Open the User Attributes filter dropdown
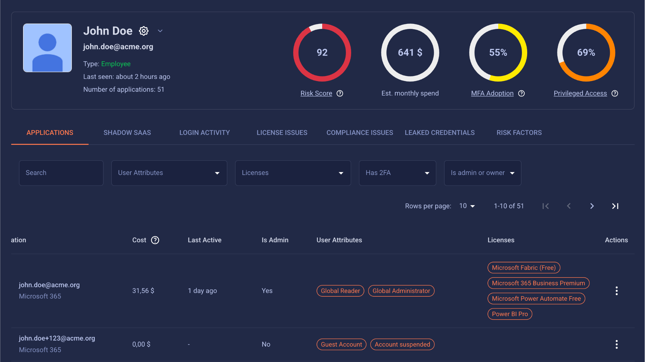This screenshot has height=362, width=645. pos(169,173)
